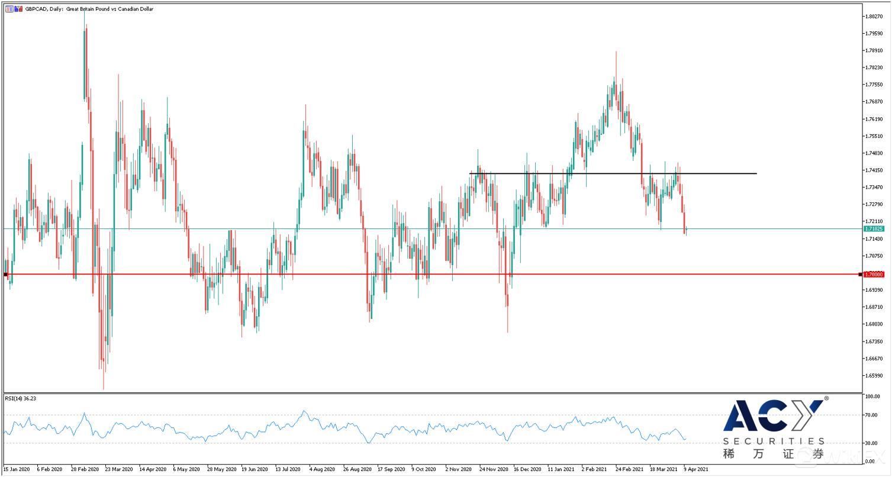Click the 1.74150 price scale label
The height and width of the screenshot is (477, 892).
[x=874, y=170]
